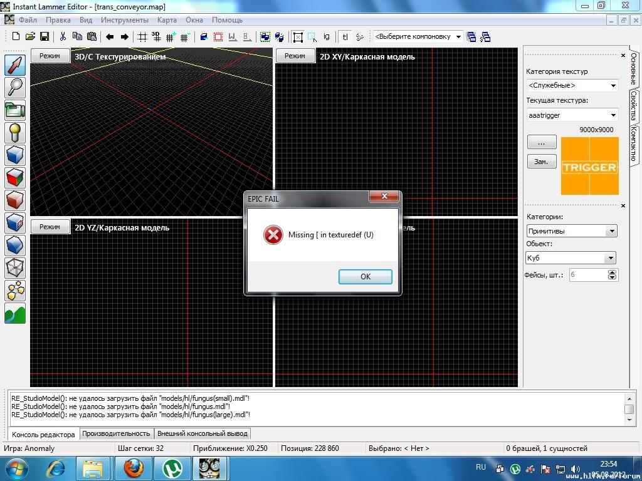Click the save floppy disk icon
The width and height of the screenshot is (642, 481).
click(x=45, y=37)
